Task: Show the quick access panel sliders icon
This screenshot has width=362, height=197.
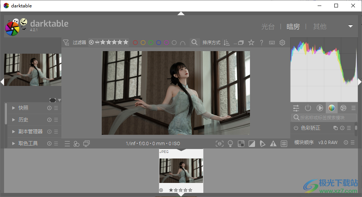Action: 296,108
